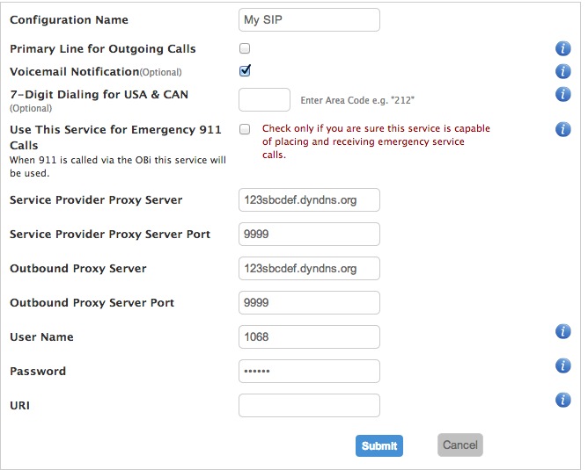
Task: Open info icon for Emergency 911 Calls
Action: click(x=562, y=129)
